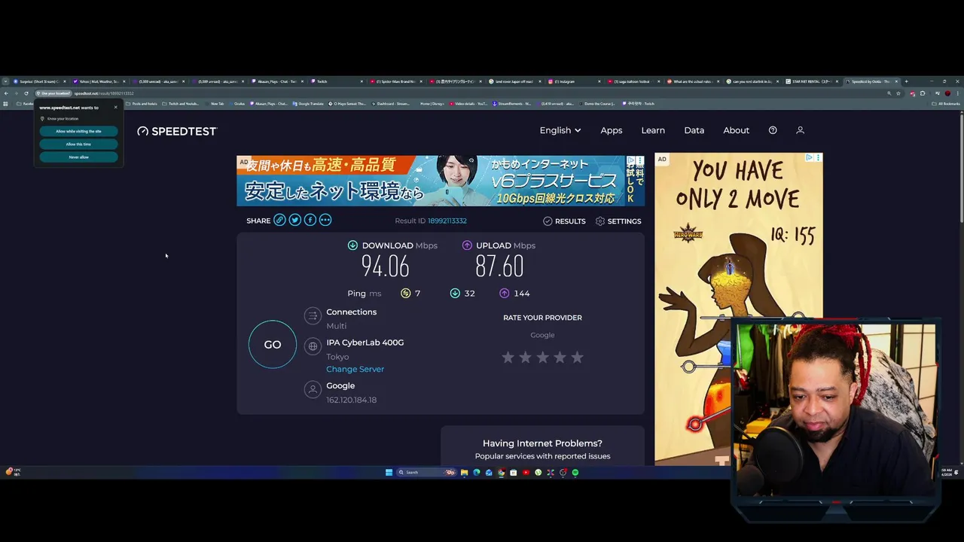Open Chrome profile avatar

click(947, 93)
